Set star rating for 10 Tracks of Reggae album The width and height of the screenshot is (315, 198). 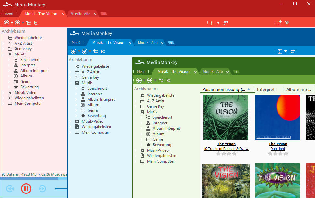226,154
